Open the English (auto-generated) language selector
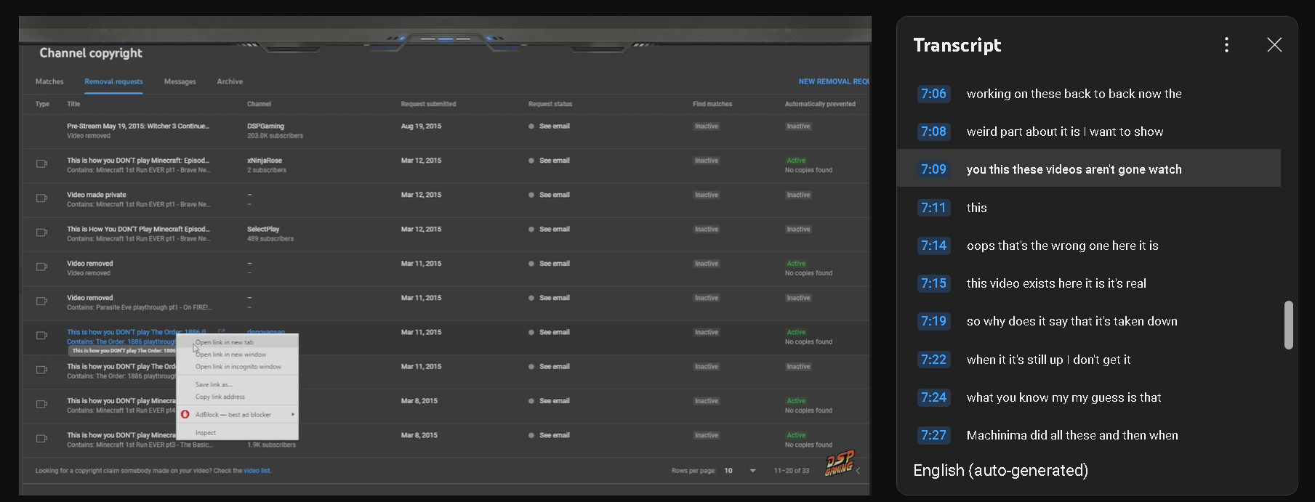Image resolution: width=1315 pixels, height=502 pixels. pyautogui.click(x=1000, y=471)
